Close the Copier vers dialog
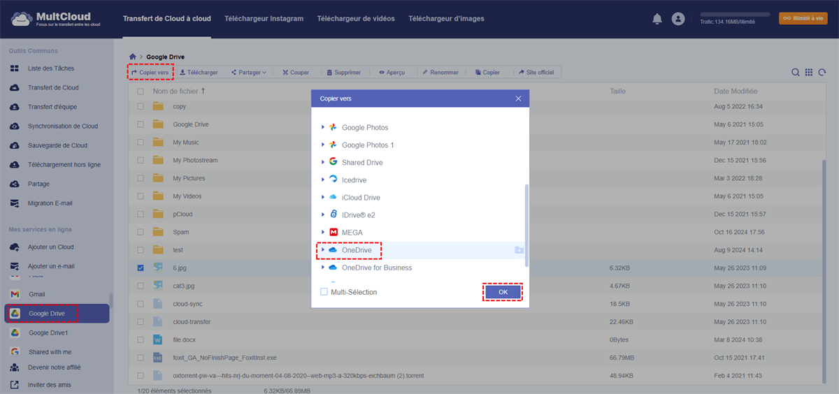This screenshot has width=839, height=394. (x=518, y=98)
